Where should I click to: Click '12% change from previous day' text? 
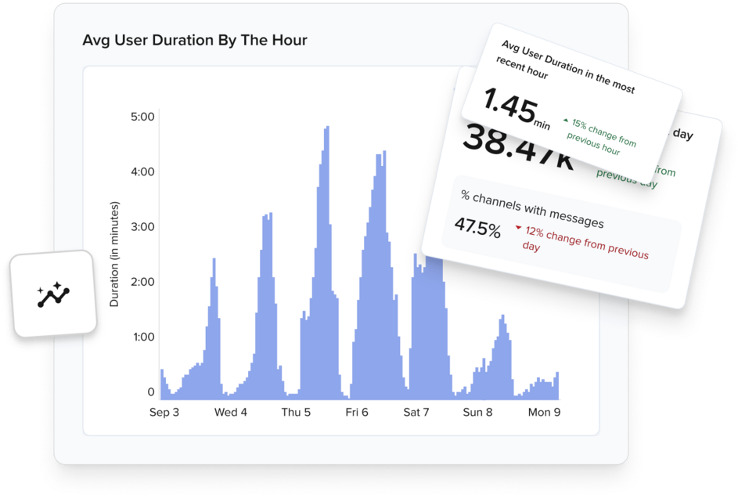tap(585, 244)
